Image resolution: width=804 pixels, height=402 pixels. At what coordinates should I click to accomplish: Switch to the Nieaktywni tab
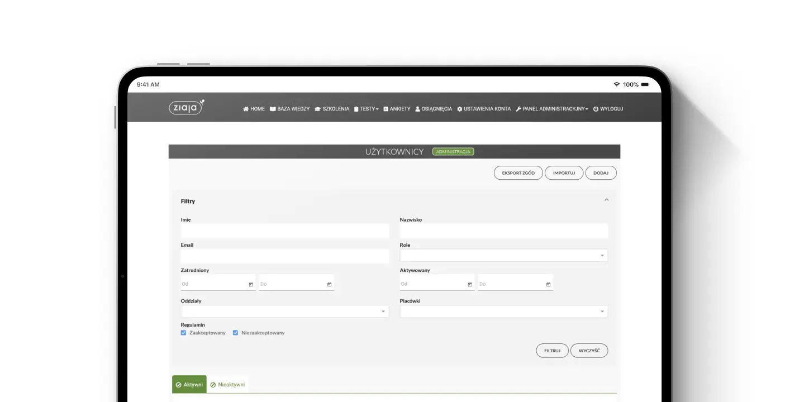(228, 384)
